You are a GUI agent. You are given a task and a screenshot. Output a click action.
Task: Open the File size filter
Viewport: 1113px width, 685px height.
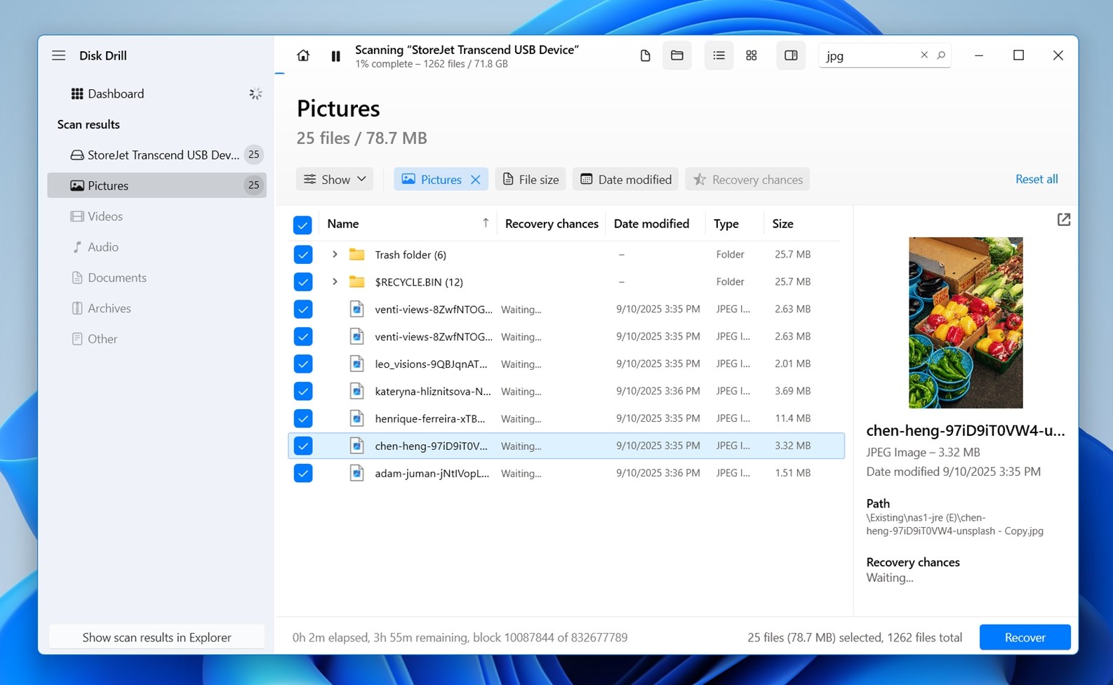click(531, 179)
